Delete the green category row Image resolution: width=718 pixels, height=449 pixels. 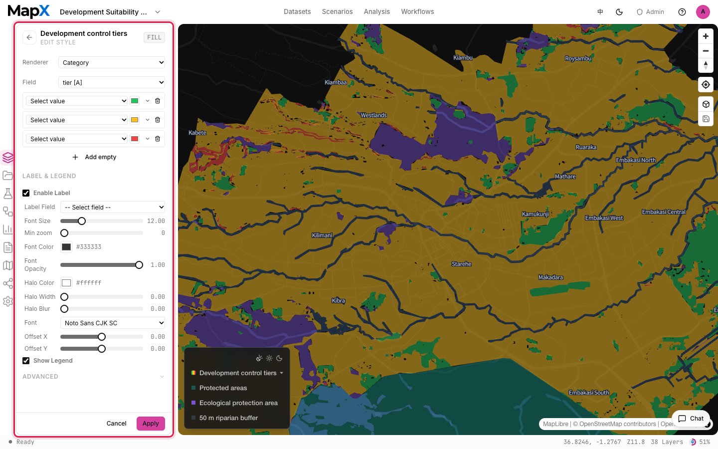point(158,101)
